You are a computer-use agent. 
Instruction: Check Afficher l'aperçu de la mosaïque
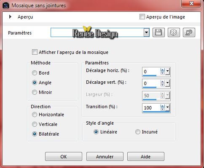pyautogui.click(x=35, y=52)
